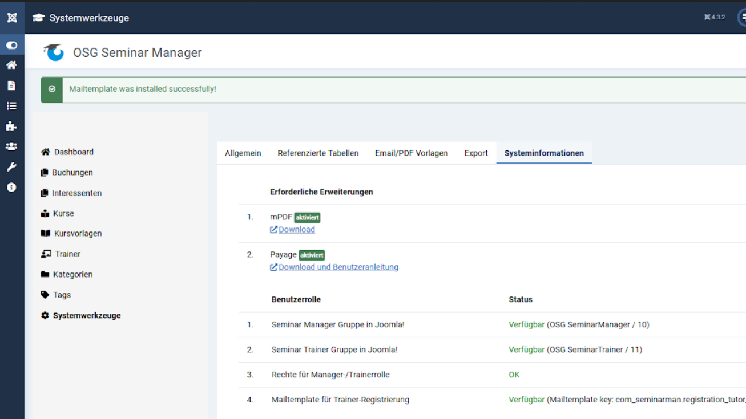Click the Joomla 4.3.2 version badge

(x=715, y=18)
